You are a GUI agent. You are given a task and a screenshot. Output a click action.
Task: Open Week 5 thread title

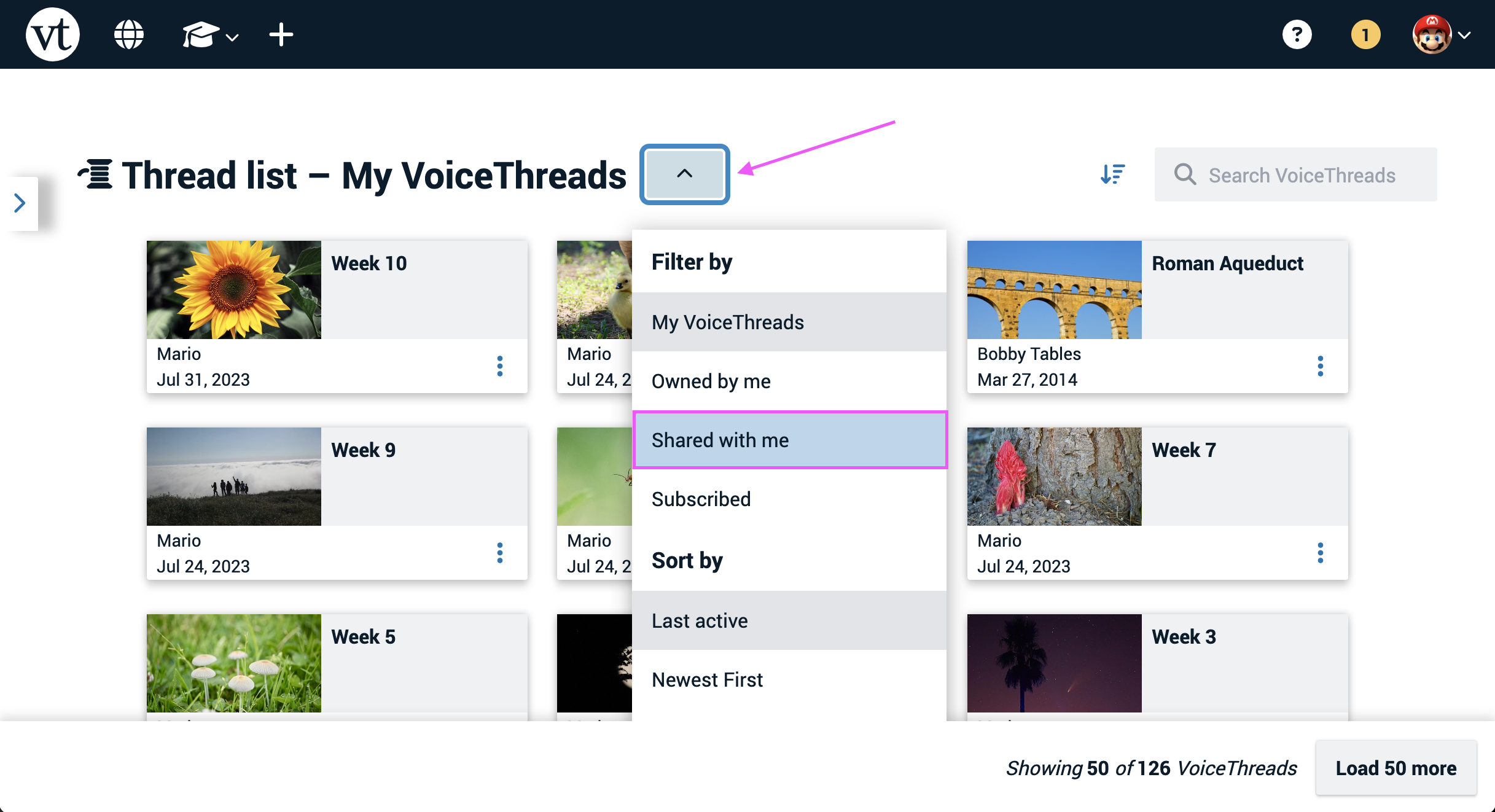(x=364, y=636)
